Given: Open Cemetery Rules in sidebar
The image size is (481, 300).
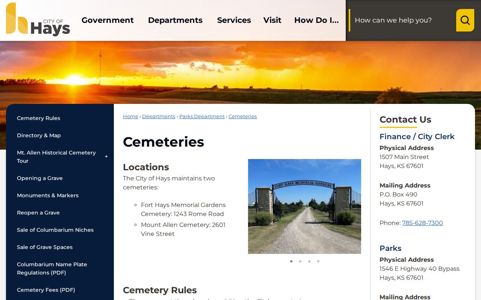Looking at the screenshot, I should tap(38, 118).
